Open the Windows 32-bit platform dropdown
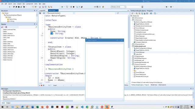 pyautogui.click(x=118, y=7)
